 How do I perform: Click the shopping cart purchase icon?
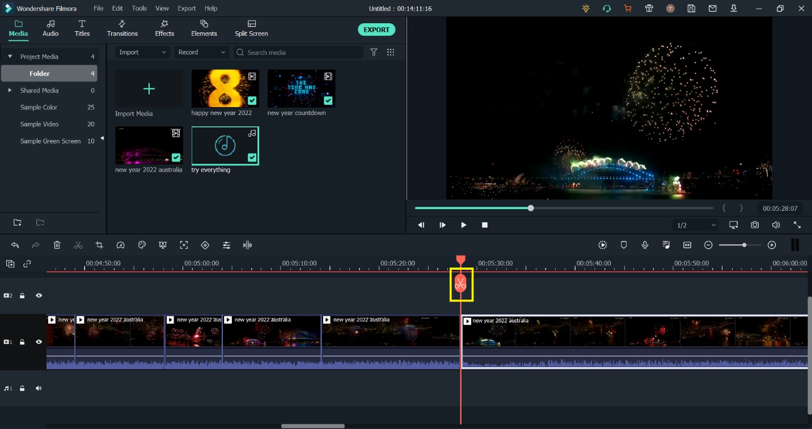click(628, 9)
